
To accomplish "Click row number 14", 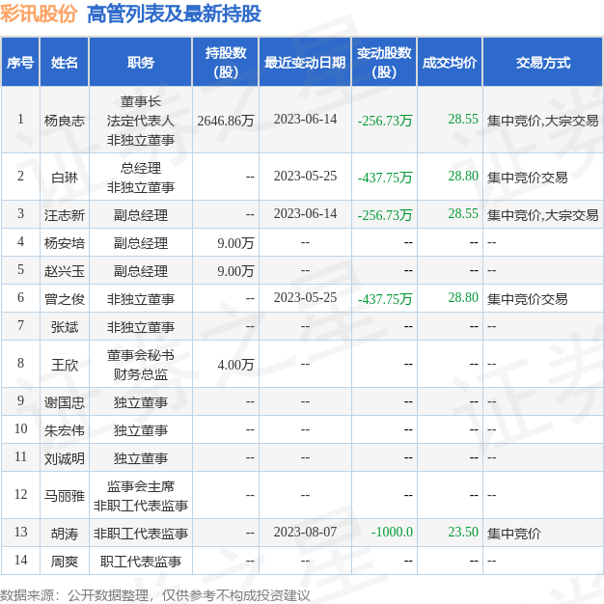I will tap(21, 561).
